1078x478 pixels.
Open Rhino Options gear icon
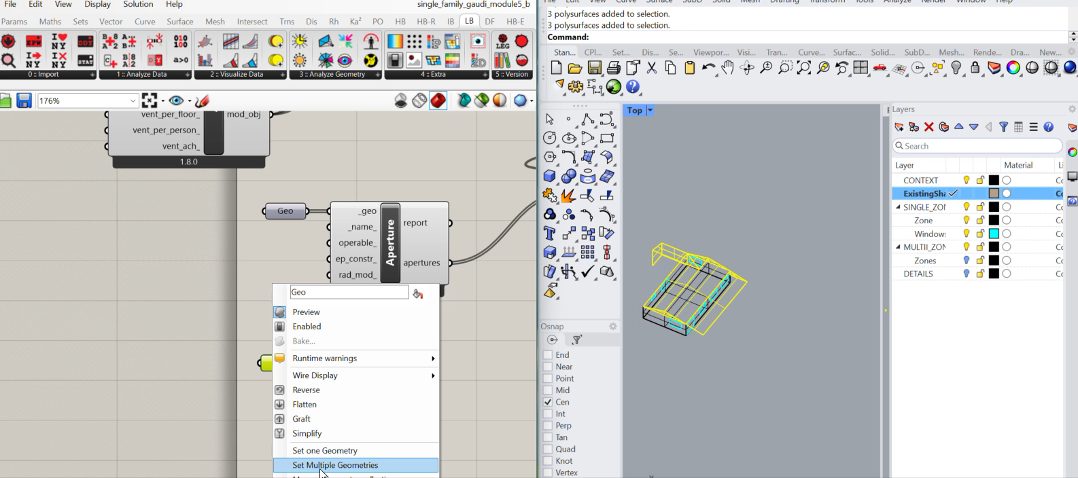pos(576,87)
